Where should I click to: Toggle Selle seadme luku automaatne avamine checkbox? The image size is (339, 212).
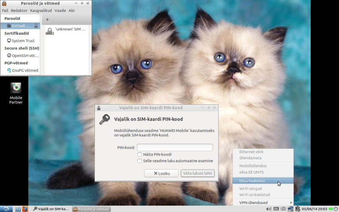[139, 161]
